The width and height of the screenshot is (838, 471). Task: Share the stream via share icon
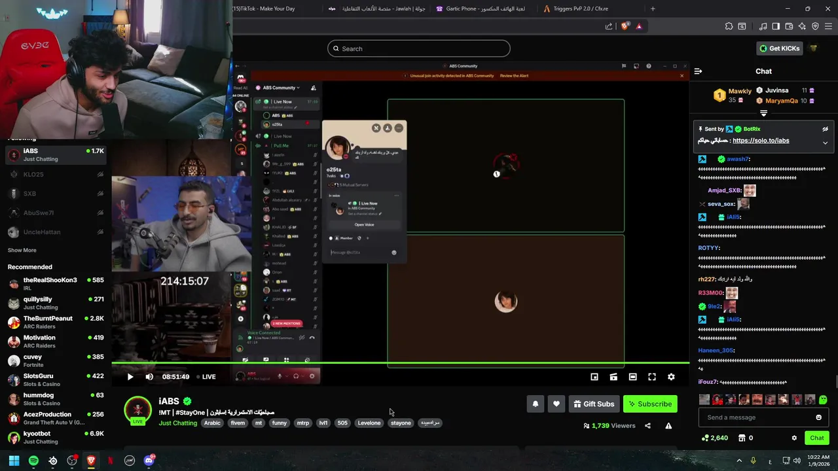(647, 426)
